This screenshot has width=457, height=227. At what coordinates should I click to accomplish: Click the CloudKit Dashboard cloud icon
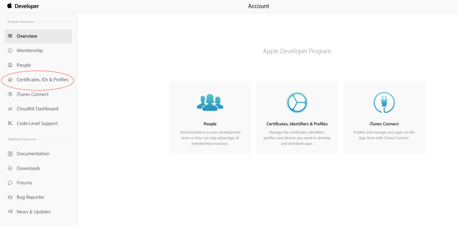click(10, 109)
